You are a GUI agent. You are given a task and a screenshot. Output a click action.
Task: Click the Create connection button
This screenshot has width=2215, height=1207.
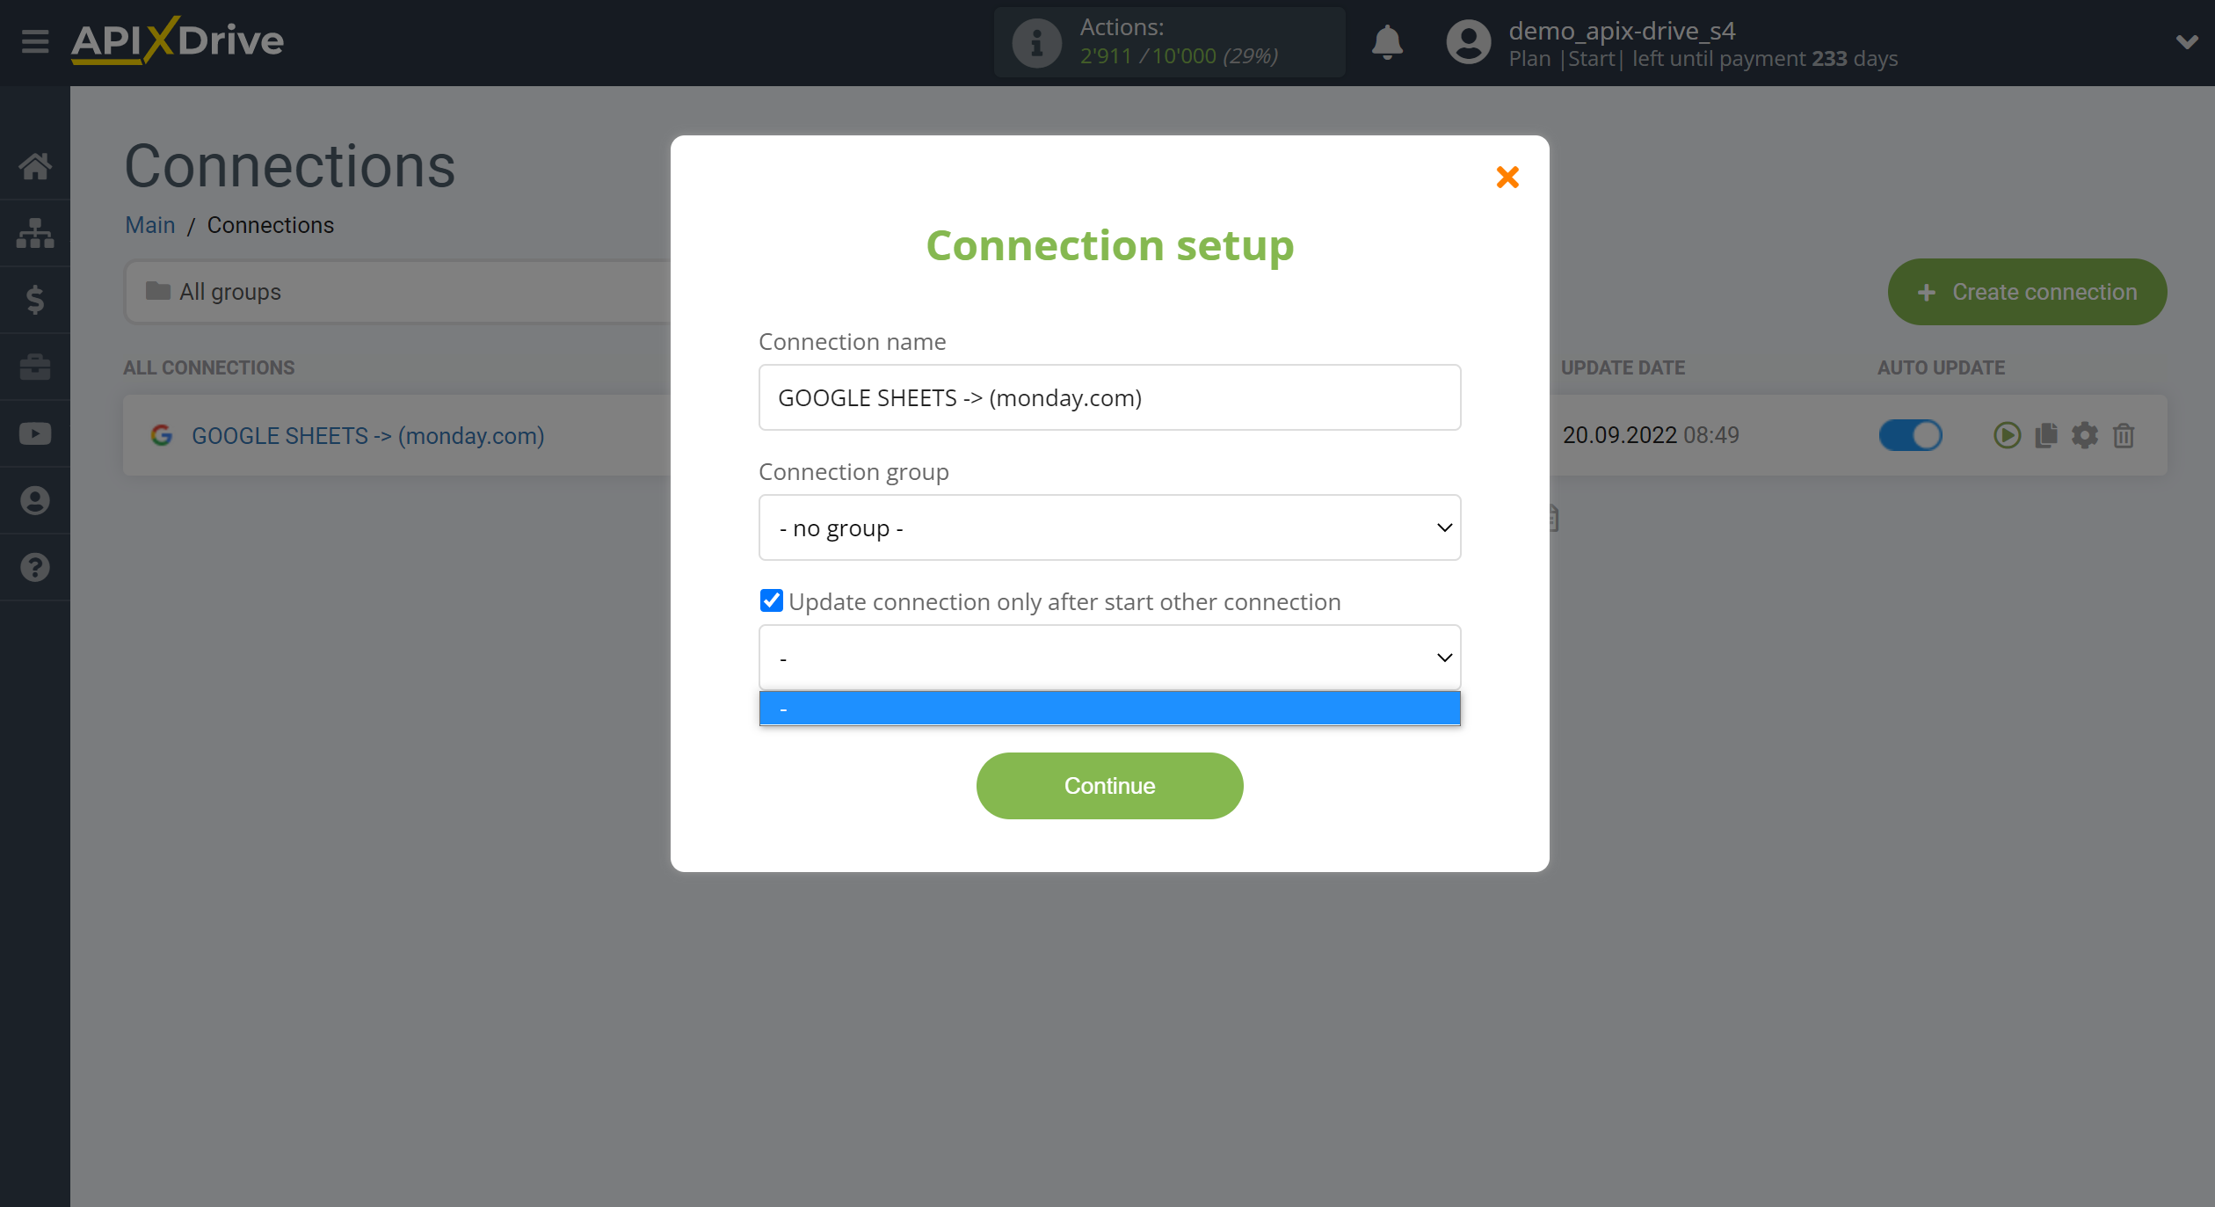click(x=2028, y=291)
